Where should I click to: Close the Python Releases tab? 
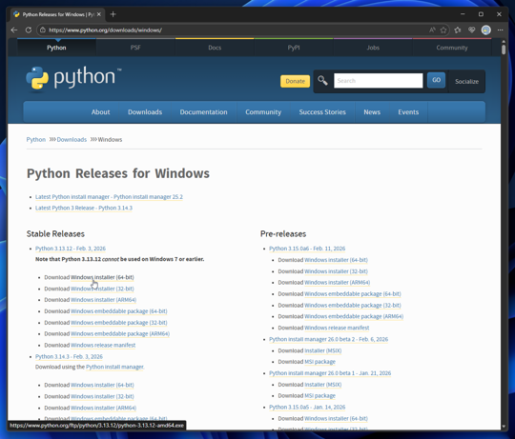pos(98,14)
